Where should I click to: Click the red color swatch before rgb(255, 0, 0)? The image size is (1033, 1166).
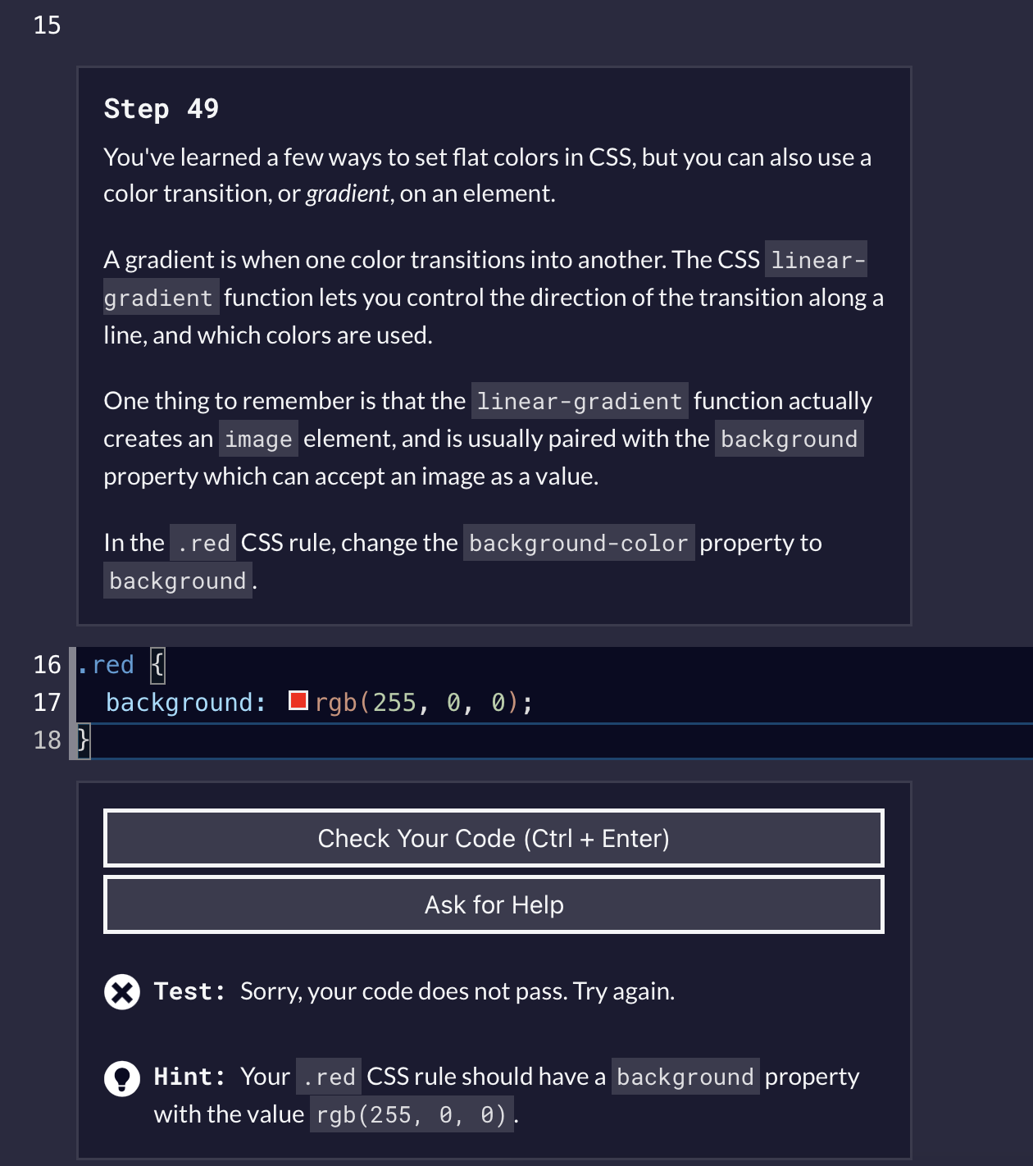point(298,701)
